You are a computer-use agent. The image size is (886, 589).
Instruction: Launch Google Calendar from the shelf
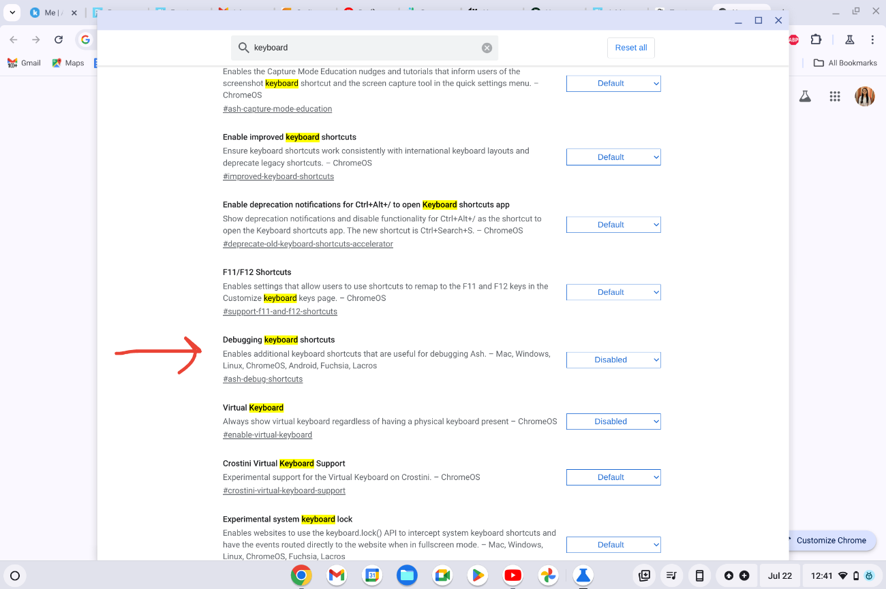point(372,575)
